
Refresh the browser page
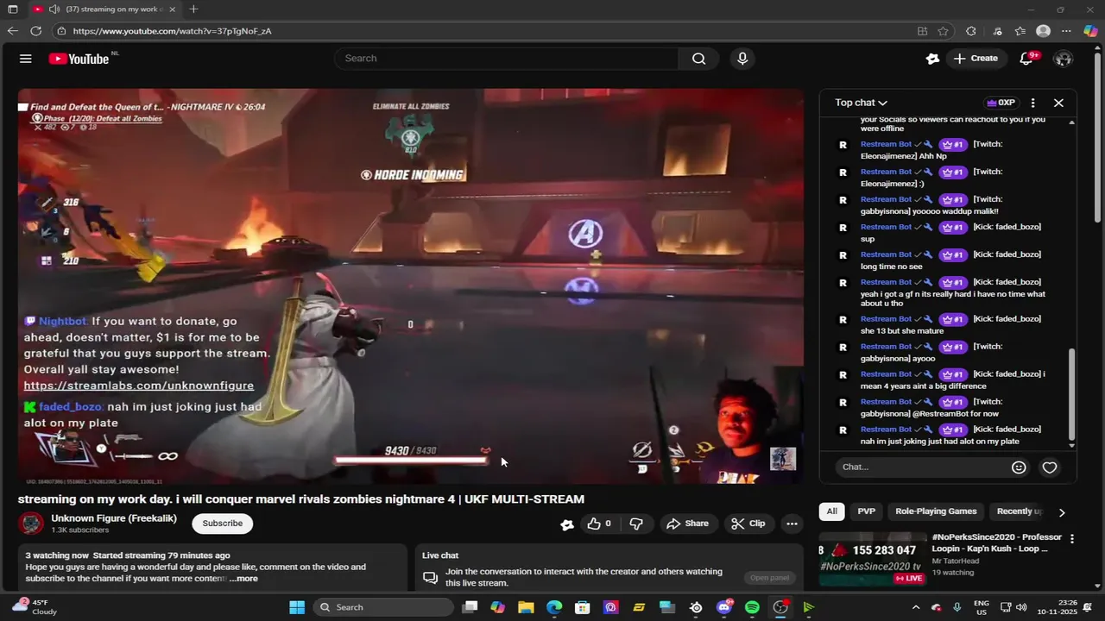point(35,31)
